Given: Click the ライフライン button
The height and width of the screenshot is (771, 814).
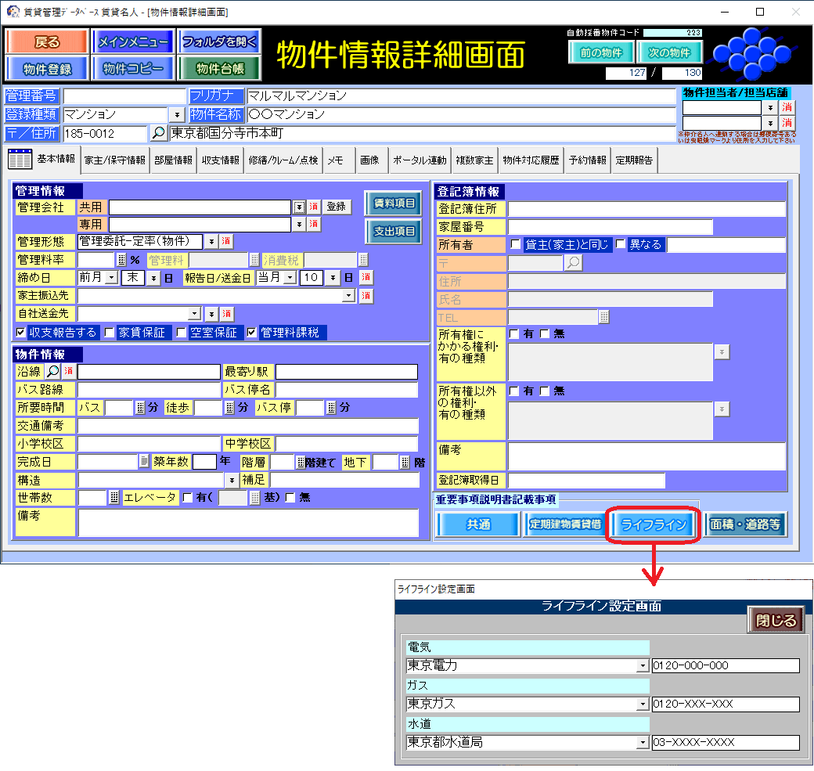Looking at the screenshot, I should coord(654,524).
